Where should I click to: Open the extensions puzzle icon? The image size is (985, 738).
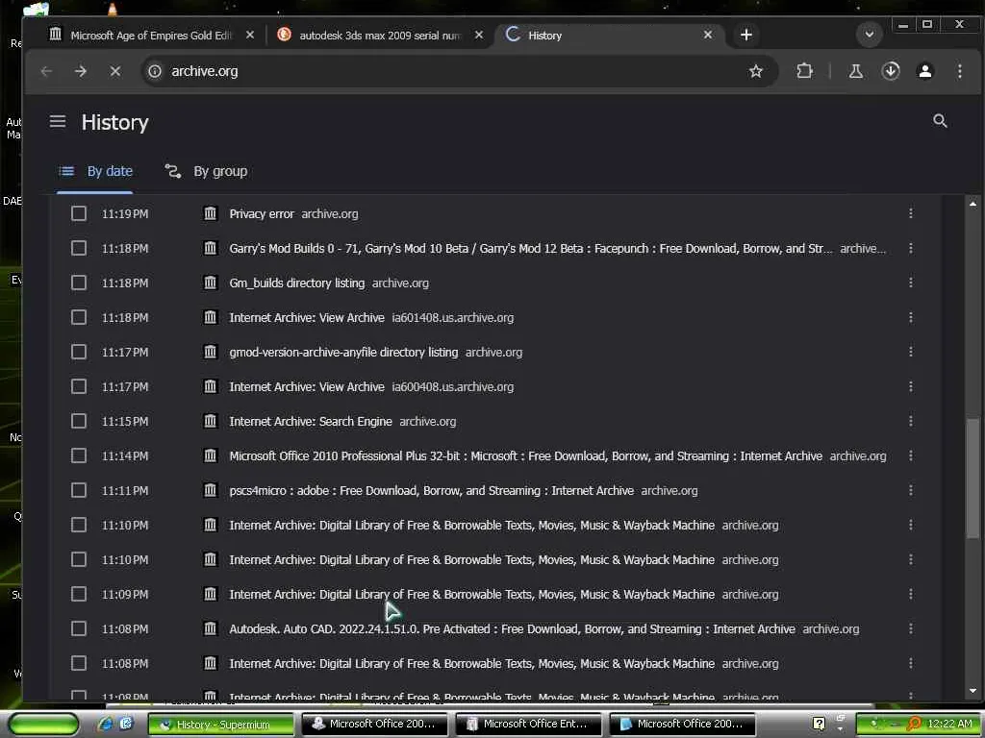coord(804,71)
